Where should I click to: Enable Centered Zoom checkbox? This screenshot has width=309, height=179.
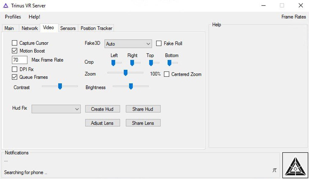[x=166, y=74]
